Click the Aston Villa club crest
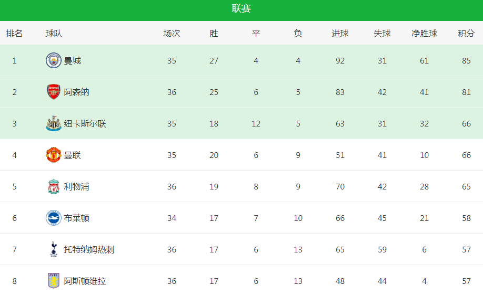 tap(54, 281)
